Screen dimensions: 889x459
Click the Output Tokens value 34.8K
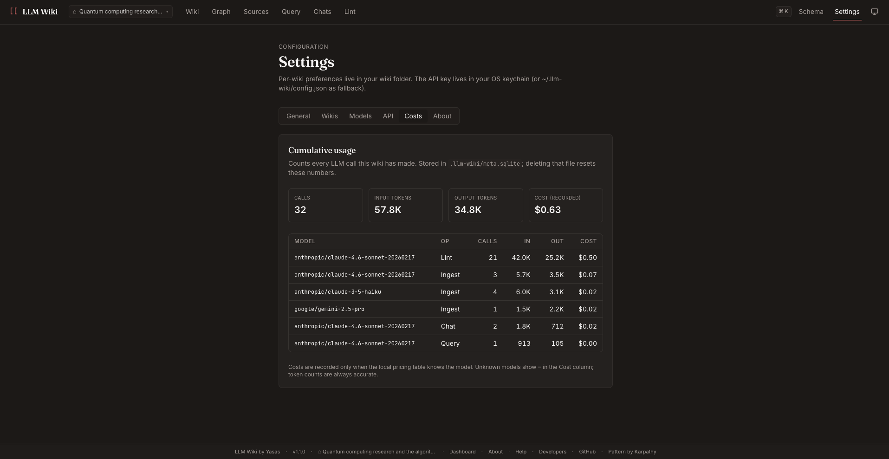coord(468,210)
